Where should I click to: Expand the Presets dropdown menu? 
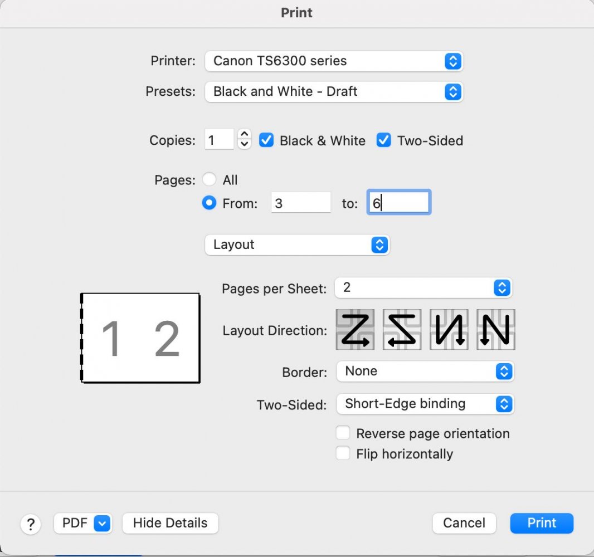click(333, 91)
